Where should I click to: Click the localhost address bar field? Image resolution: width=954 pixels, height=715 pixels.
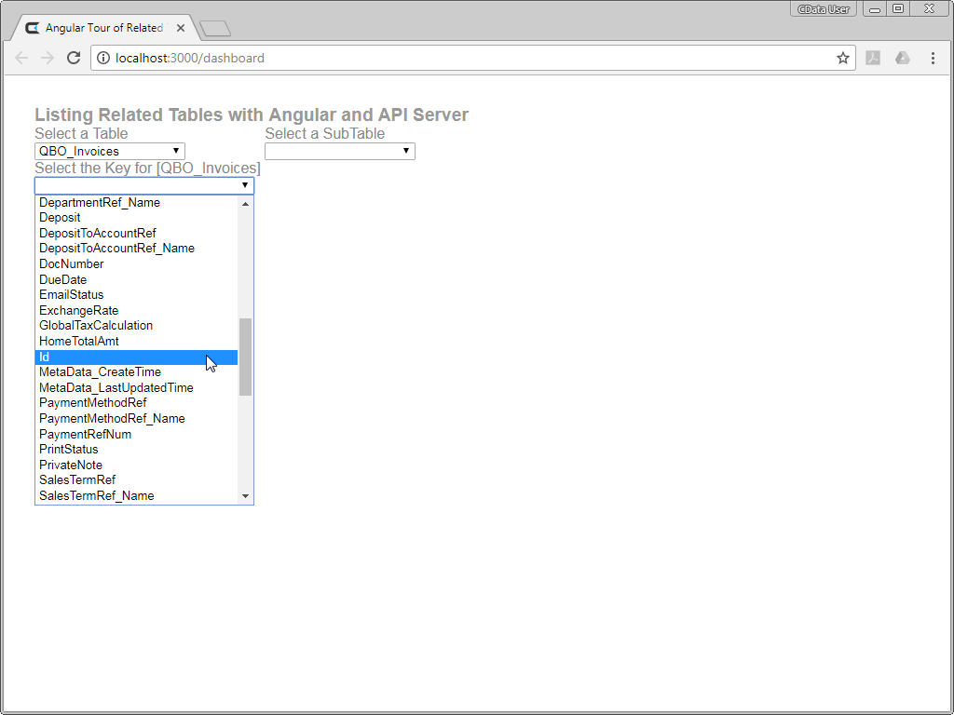click(466, 58)
